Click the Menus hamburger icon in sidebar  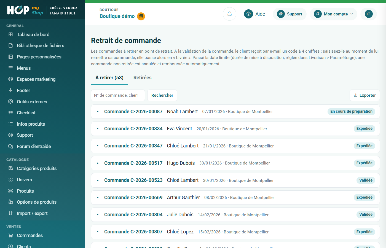pos(11,68)
